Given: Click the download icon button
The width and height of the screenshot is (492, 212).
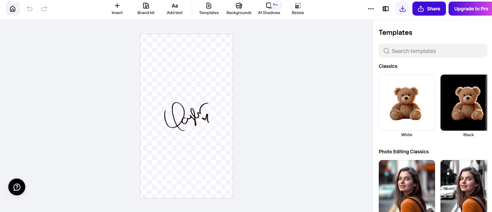Looking at the screenshot, I should click(x=402, y=8).
